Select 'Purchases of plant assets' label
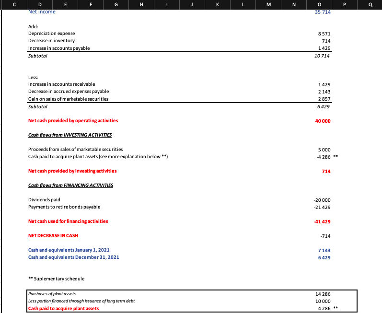382x313 pixels. point(52,294)
